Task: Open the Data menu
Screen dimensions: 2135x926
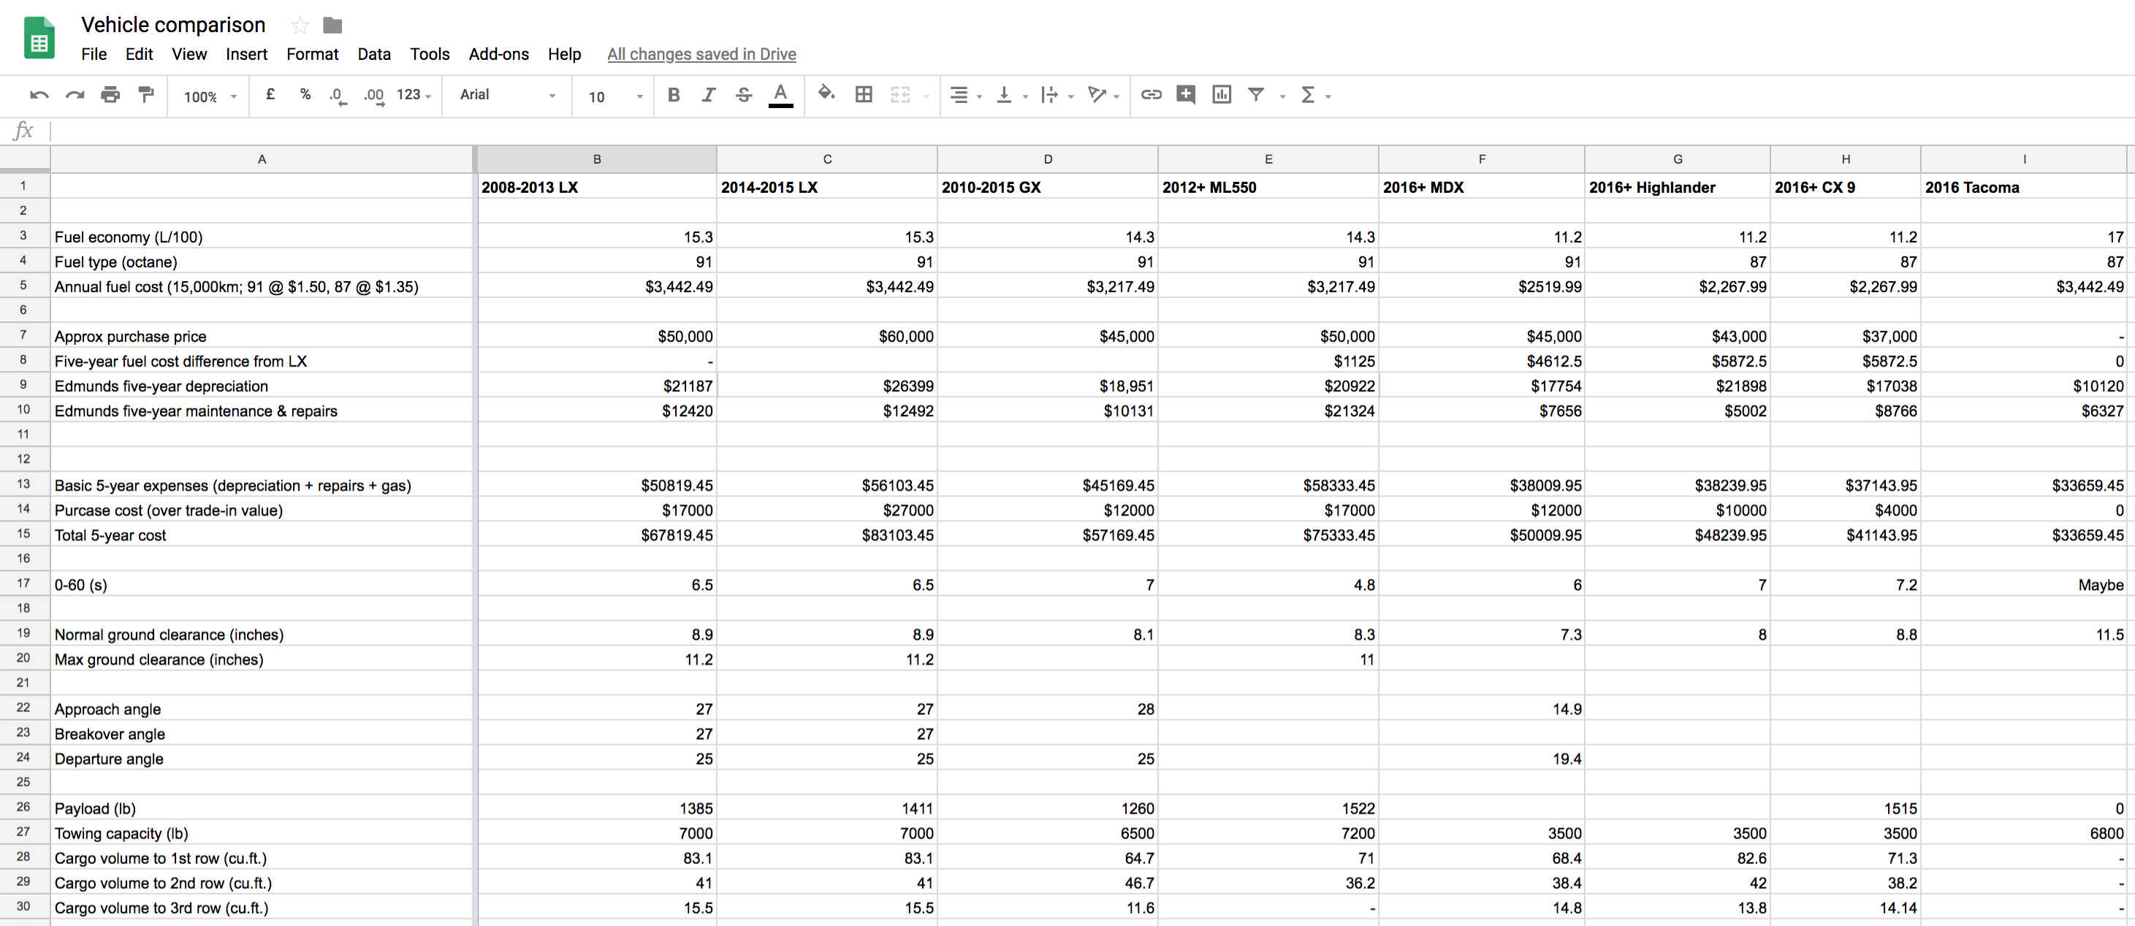Action: coord(374,55)
